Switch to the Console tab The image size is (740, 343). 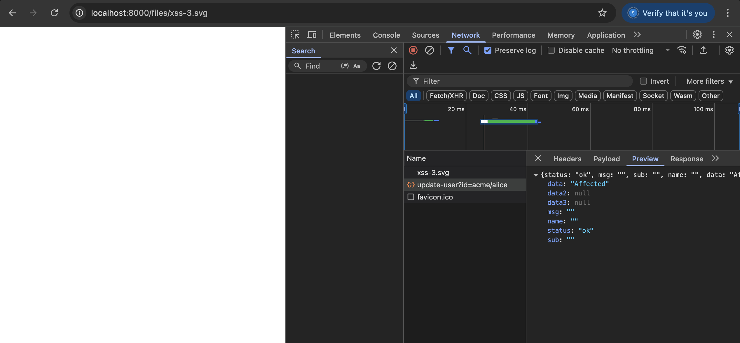(x=386, y=35)
